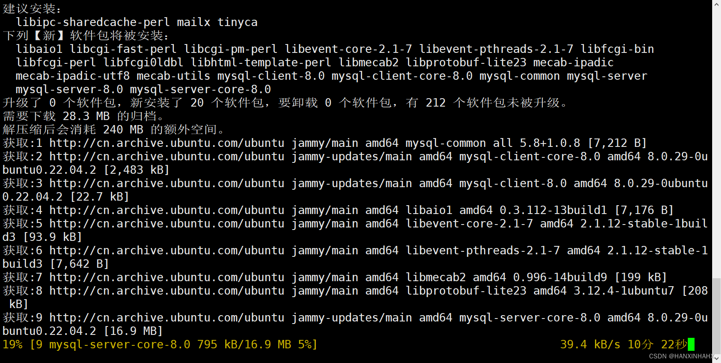Image resolution: width=721 pixels, height=363 pixels.
Task: Click the '10分 22秒' remaining time
Action: 658,345
